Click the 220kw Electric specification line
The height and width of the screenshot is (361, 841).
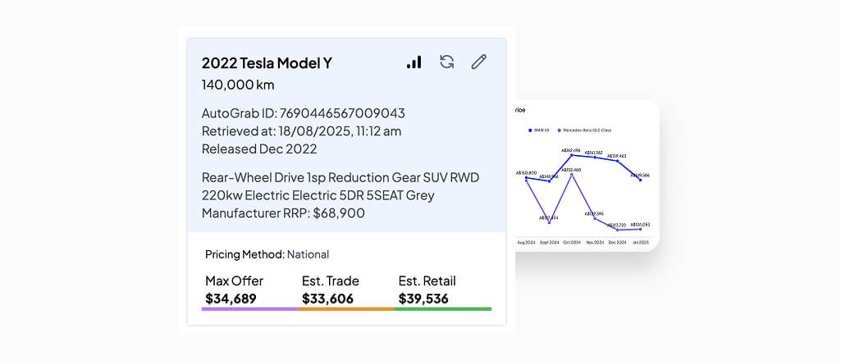pyautogui.click(x=318, y=195)
